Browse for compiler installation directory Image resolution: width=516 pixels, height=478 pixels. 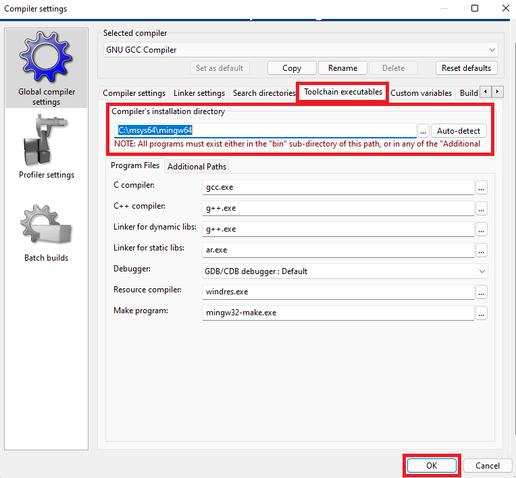point(423,131)
